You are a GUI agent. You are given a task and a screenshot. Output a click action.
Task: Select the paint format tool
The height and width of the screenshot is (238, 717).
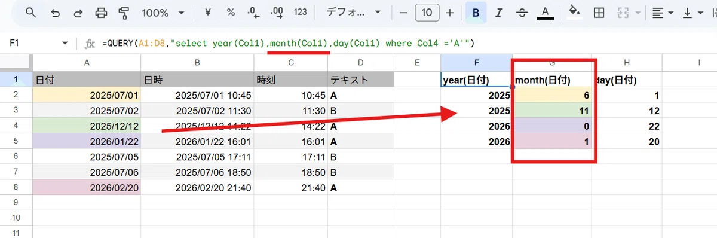(x=124, y=13)
